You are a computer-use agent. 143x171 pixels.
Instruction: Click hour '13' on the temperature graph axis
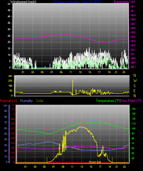[82, 167]
